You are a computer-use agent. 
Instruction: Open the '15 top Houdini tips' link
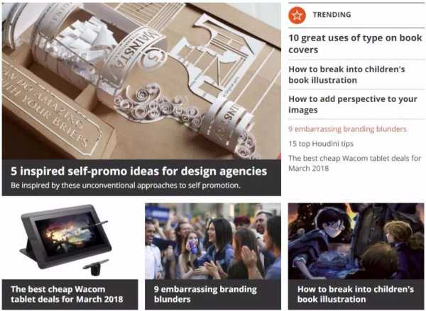321,143
